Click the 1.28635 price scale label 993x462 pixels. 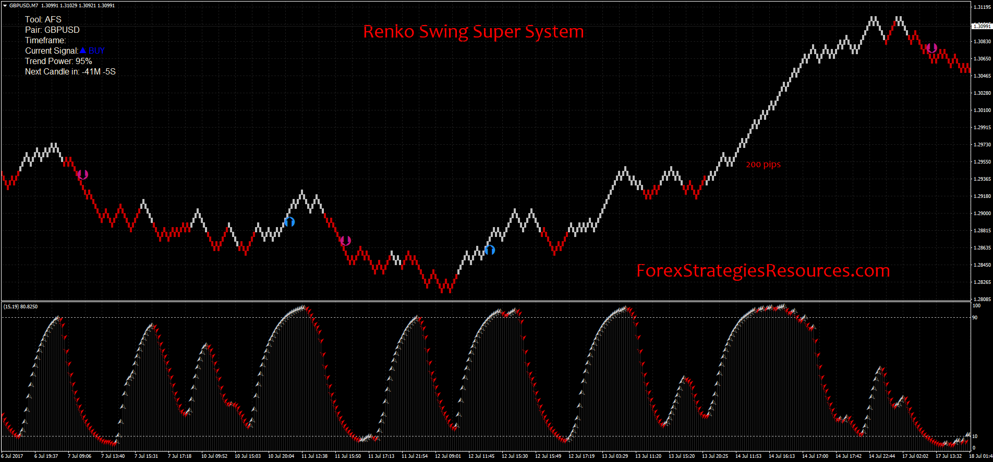tap(982, 247)
